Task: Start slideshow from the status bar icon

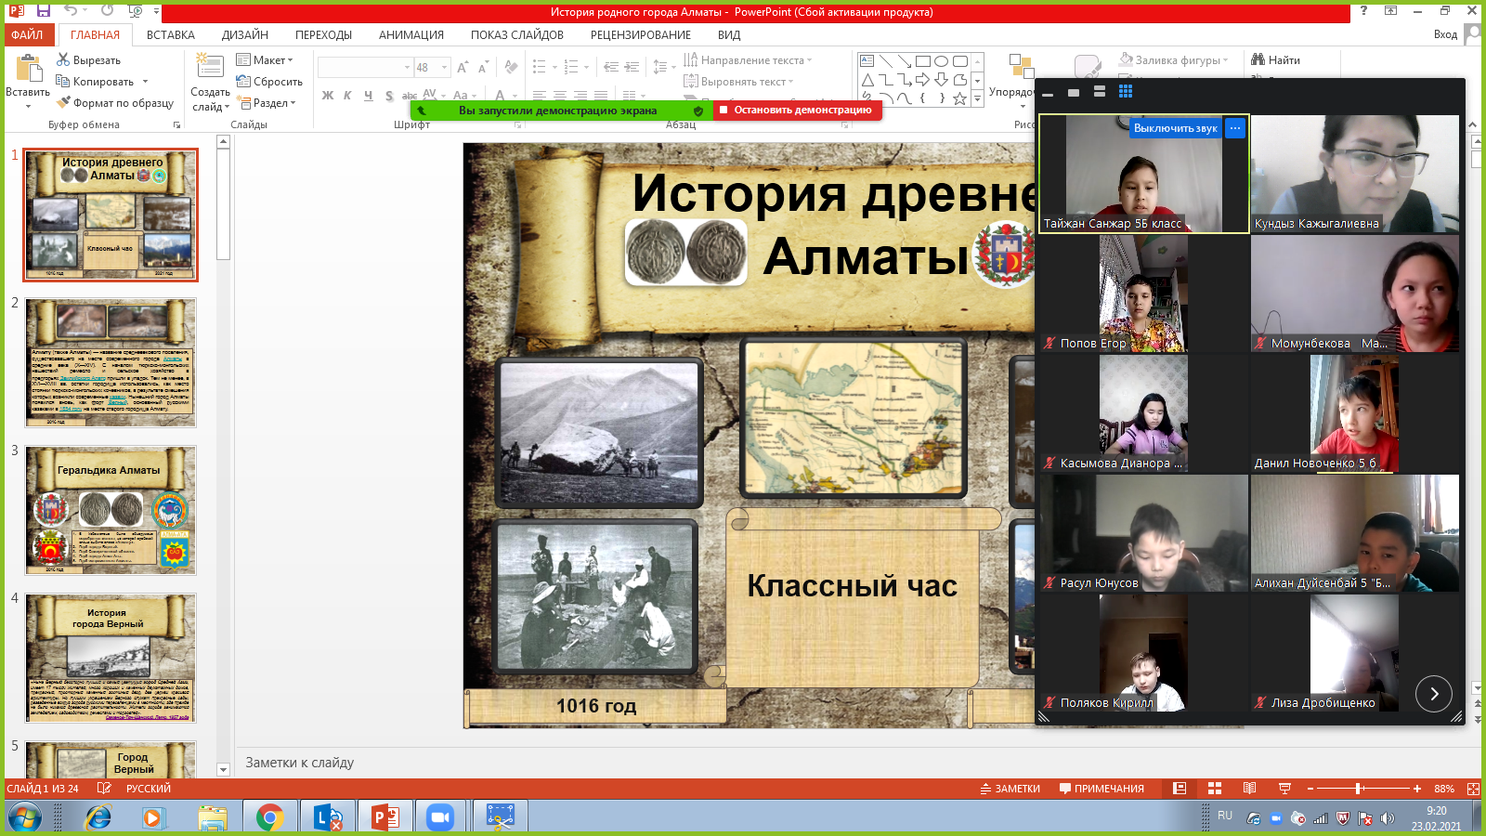Action: (x=1285, y=788)
